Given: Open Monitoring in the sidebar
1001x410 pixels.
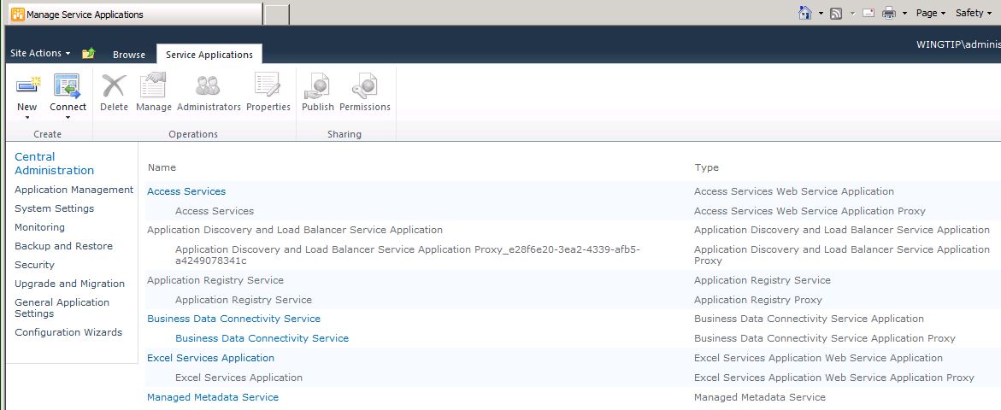Looking at the screenshot, I should point(39,227).
